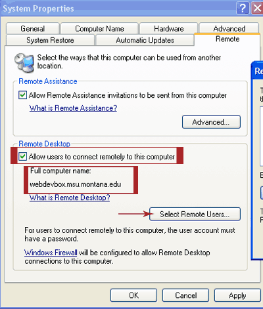Switch to the General tab
263x309 pixels.
(33, 28)
